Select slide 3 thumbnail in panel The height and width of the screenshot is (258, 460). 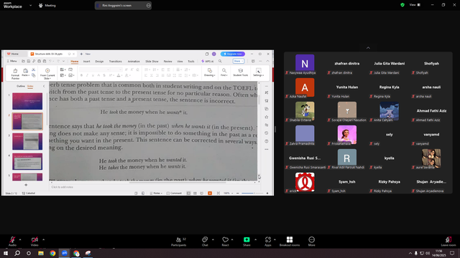click(x=27, y=141)
